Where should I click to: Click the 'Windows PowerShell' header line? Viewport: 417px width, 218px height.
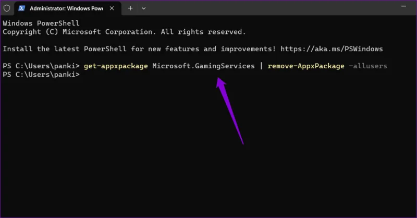tap(41, 23)
